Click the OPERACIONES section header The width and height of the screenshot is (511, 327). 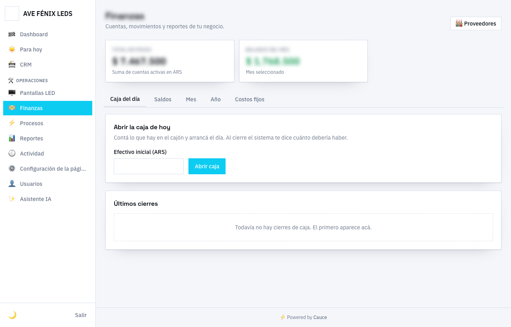coord(28,81)
